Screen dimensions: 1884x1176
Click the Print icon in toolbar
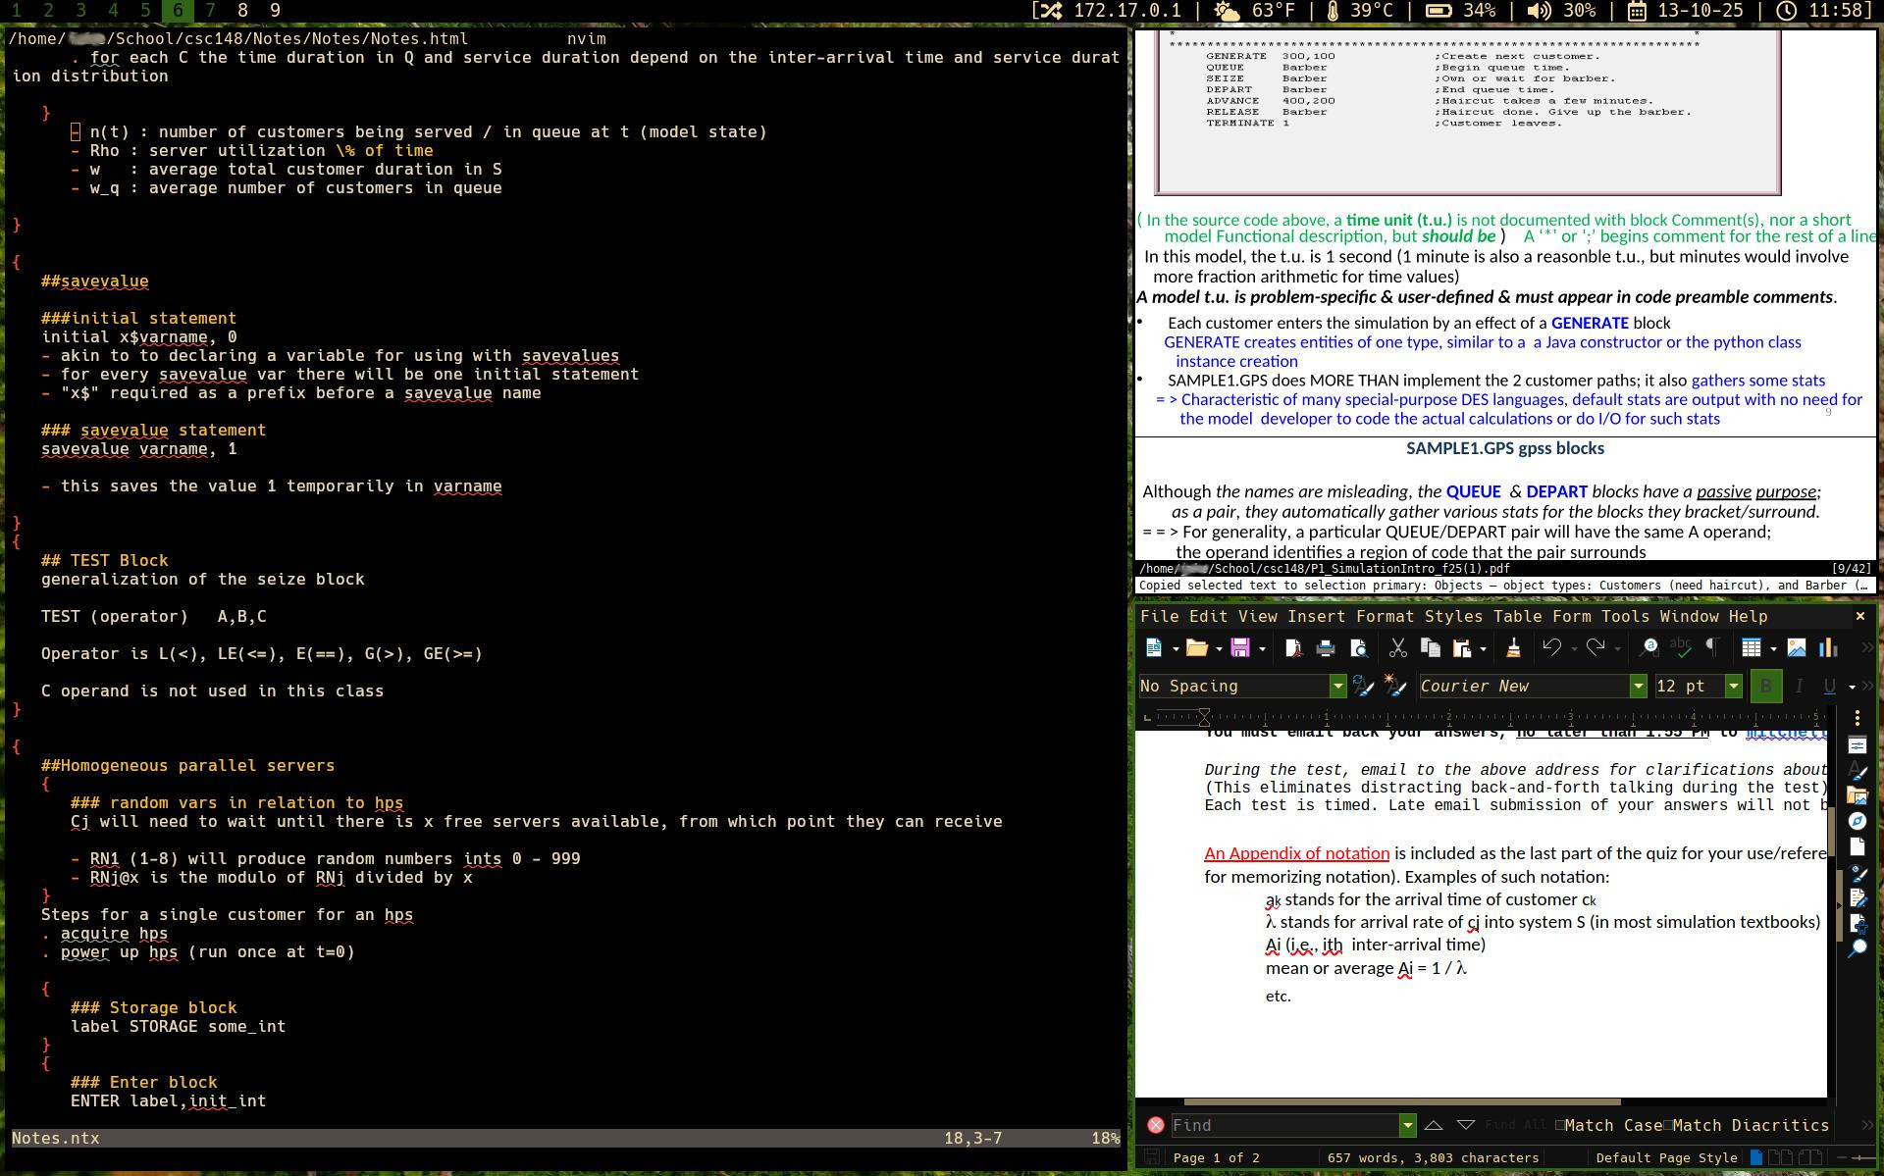tap(1326, 648)
